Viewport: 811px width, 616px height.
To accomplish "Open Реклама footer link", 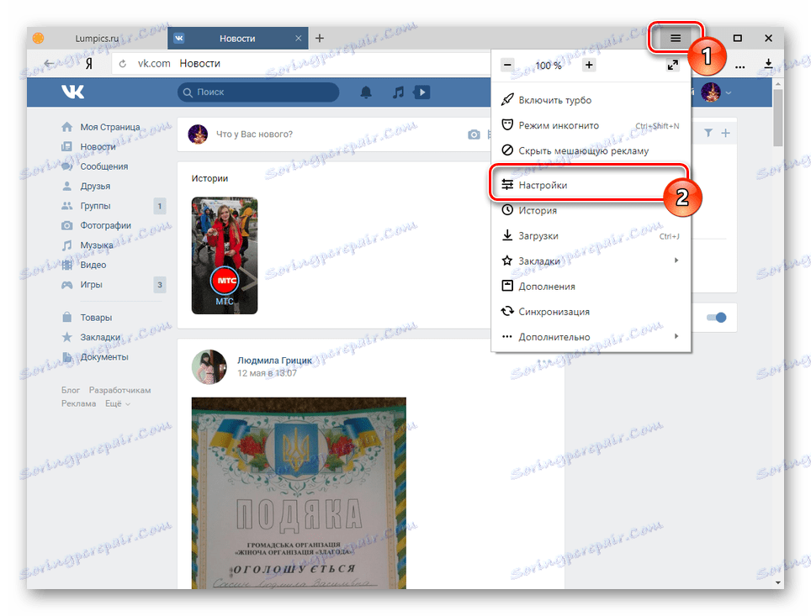I will [x=78, y=403].
